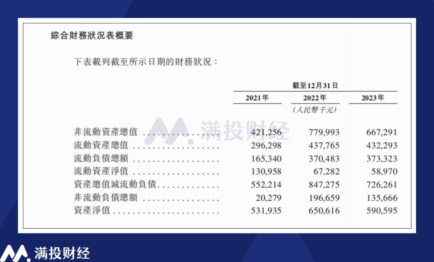
Task: Click the row label 流動資產總值
Action: pyautogui.click(x=101, y=145)
